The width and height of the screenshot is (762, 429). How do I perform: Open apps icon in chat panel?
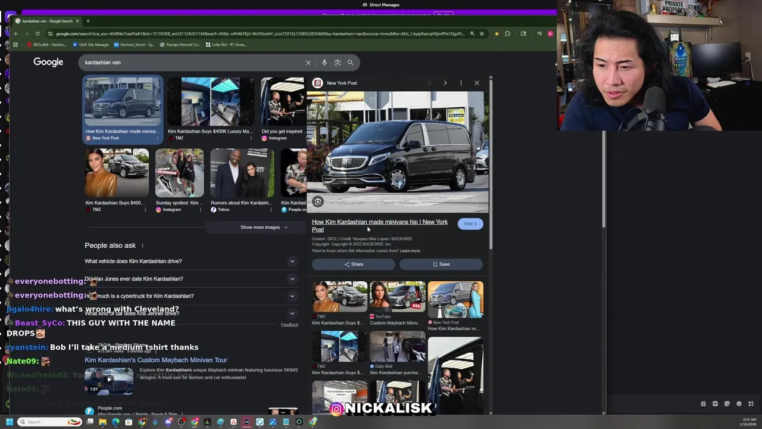pyautogui.click(x=751, y=404)
